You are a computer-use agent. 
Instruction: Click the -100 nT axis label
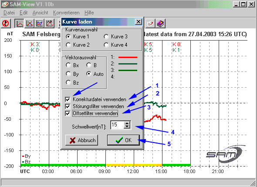[x=9, y=135]
